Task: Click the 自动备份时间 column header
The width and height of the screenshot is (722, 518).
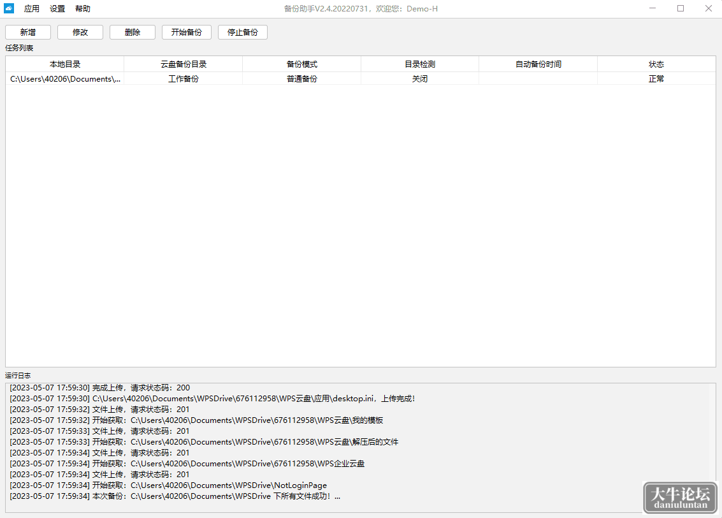Action: (538, 64)
